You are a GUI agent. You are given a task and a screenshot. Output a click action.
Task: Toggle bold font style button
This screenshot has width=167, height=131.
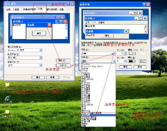(141, 61)
